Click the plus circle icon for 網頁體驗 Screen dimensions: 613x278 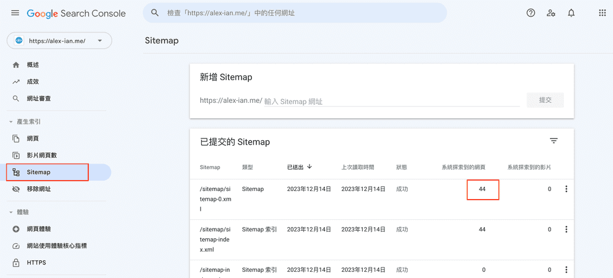(x=16, y=229)
